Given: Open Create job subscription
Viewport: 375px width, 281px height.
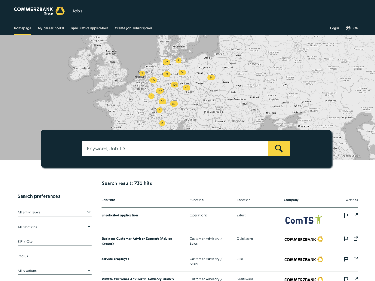Looking at the screenshot, I should pyautogui.click(x=134, y=28).
